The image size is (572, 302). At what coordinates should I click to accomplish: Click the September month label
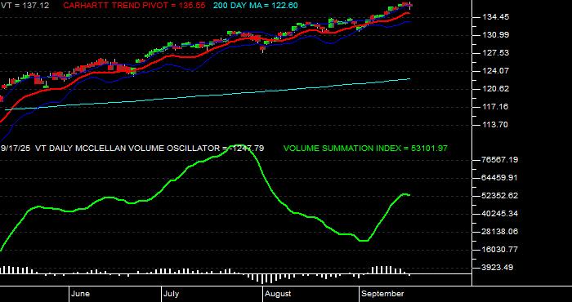coord(382,294)
